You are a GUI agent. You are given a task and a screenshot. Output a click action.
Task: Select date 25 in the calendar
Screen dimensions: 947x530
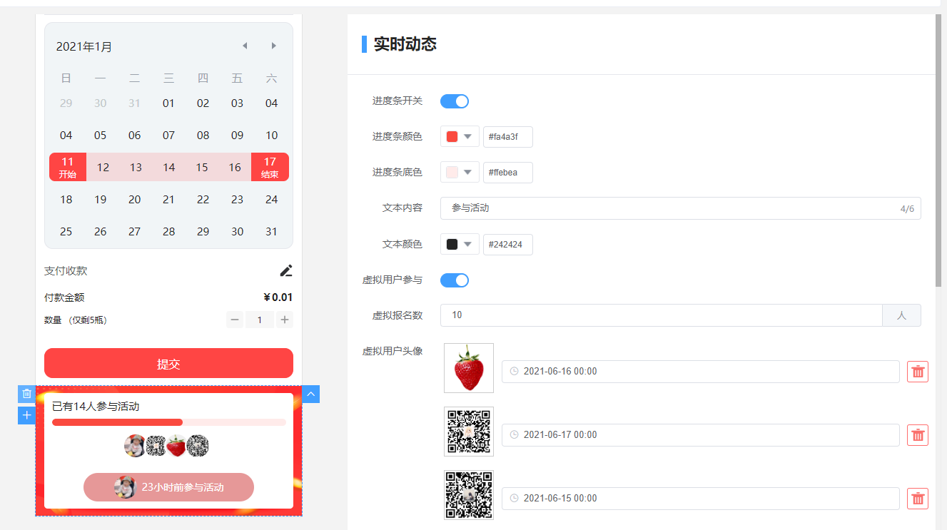[x=66, y=232]
